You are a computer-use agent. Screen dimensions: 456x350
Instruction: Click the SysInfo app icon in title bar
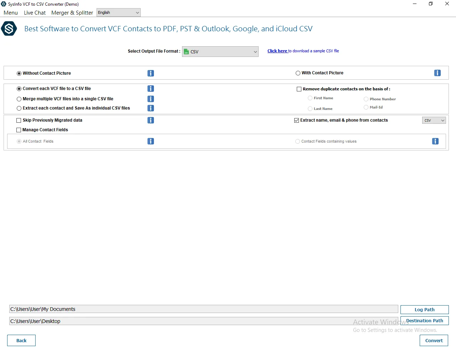click(4, 4)
